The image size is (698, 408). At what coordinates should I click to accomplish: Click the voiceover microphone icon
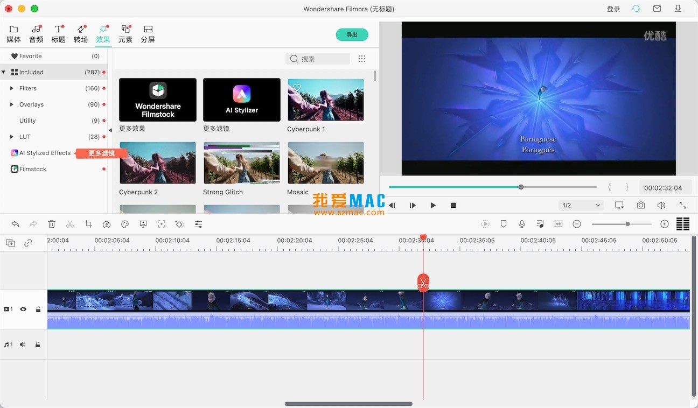pos(522,224)
